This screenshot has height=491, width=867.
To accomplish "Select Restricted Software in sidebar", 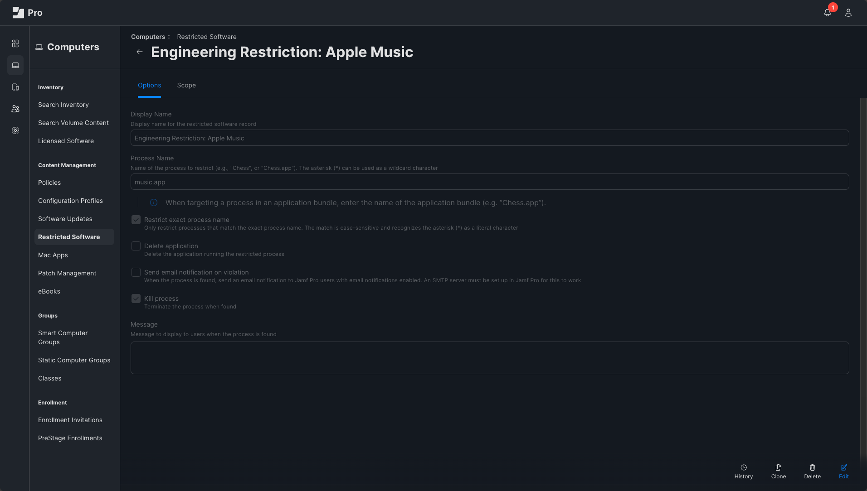I will pyautogui.click(x=74, y=237).
